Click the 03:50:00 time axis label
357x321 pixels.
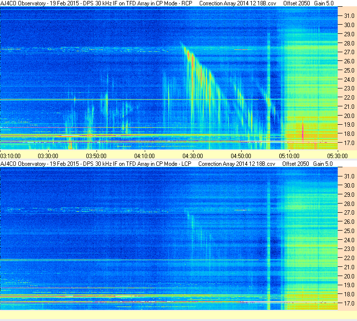[96, 156]
